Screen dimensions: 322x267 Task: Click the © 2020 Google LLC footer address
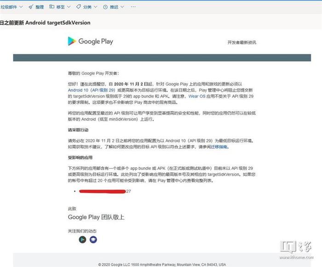162,265
